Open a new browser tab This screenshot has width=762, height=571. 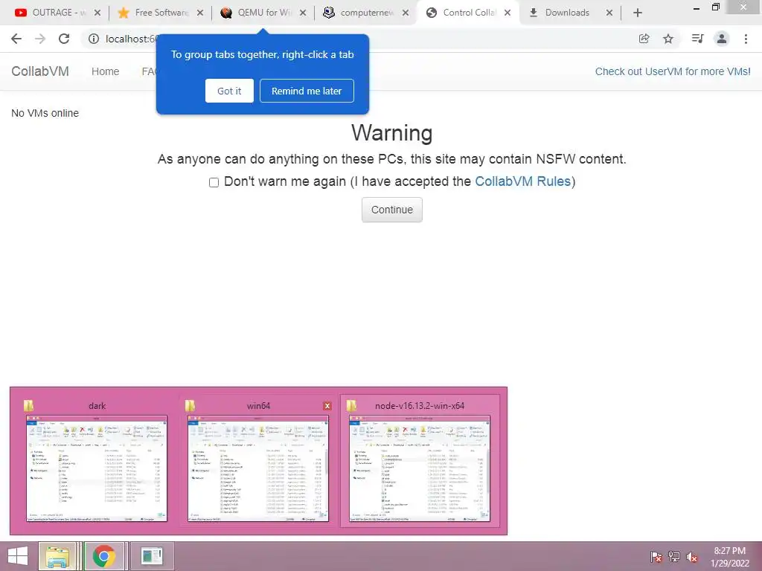point(638,13)
